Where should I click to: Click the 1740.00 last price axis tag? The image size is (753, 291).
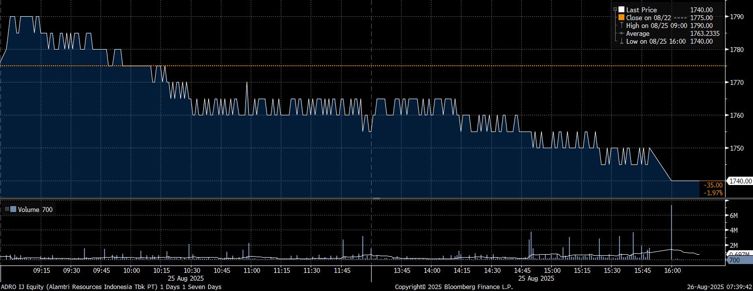(740, 181)
